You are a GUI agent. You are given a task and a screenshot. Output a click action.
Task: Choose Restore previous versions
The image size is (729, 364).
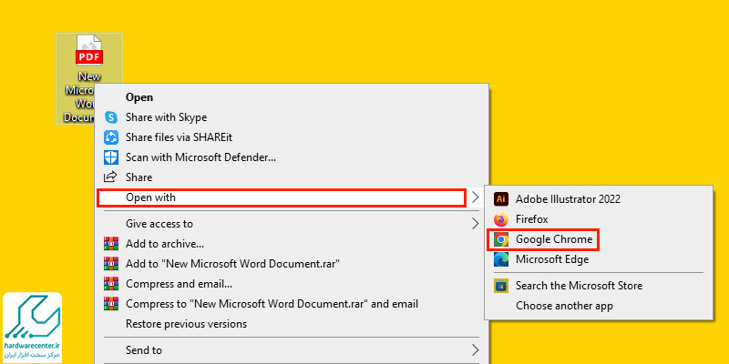coord(292,324)
